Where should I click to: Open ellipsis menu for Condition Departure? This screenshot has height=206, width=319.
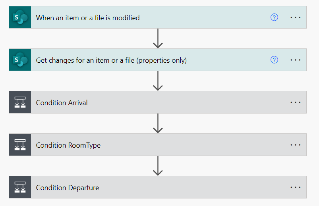[x=295, y=187]
